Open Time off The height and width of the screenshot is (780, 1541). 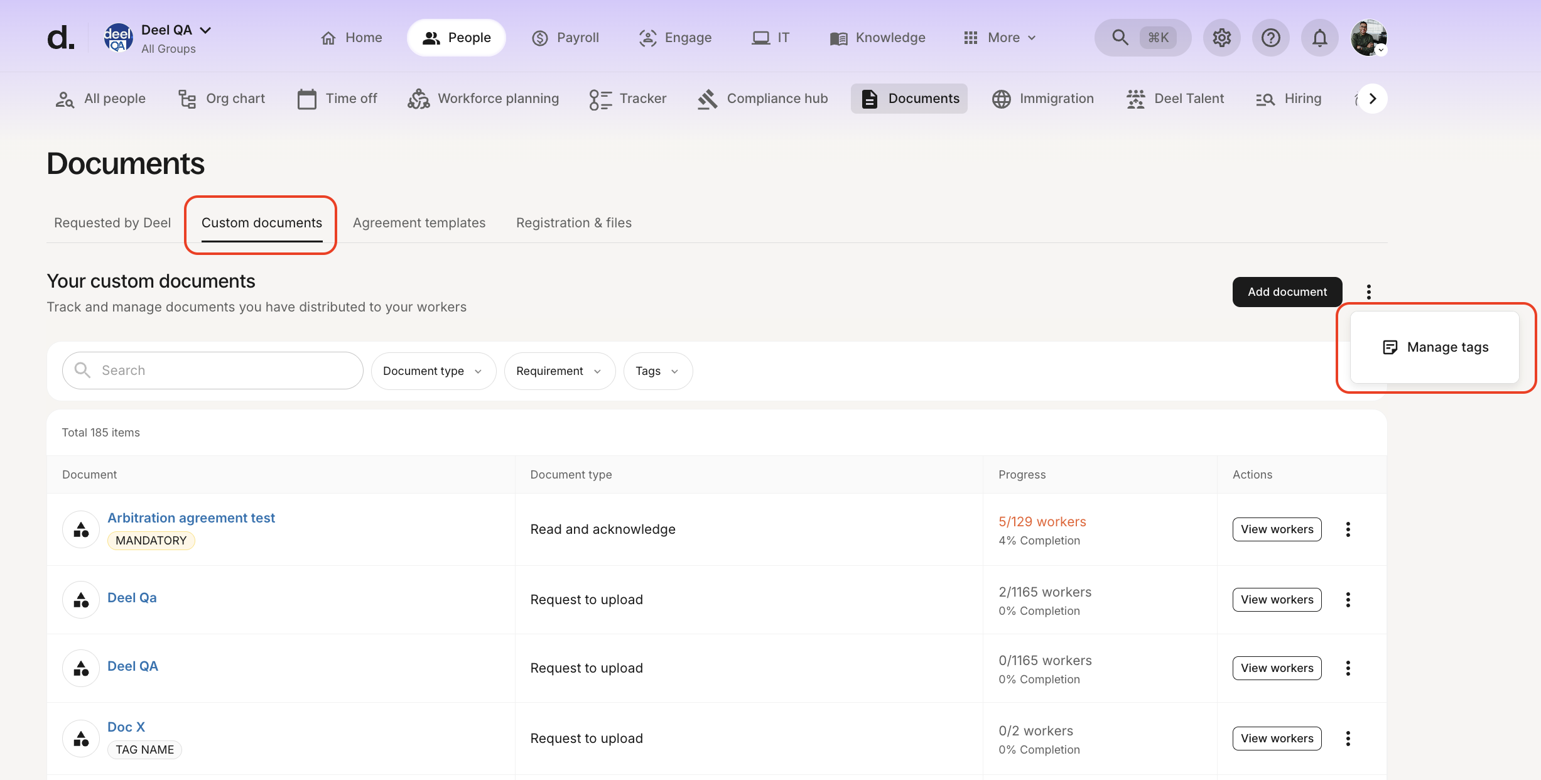[x=337, y=99]
